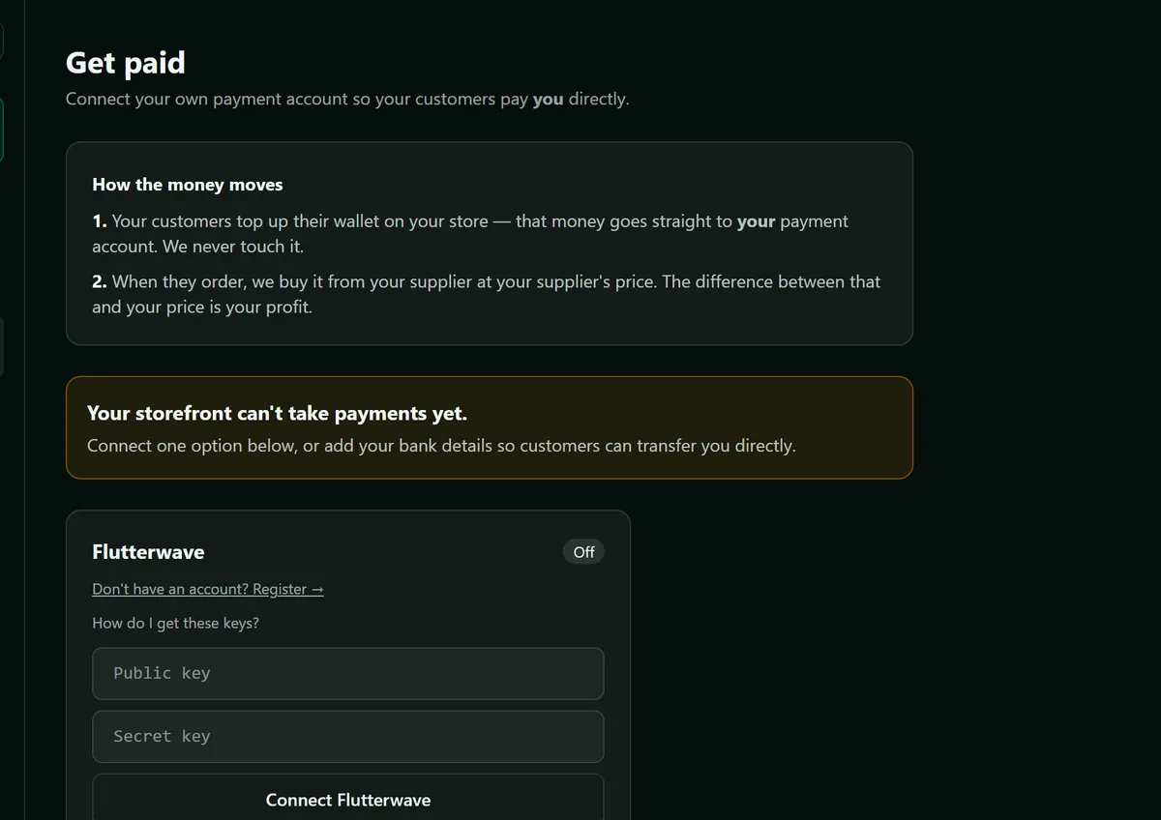Click the bold "your" in step 1
Image resolution: width=1161 pixels, height=820 pixels.
757,221
